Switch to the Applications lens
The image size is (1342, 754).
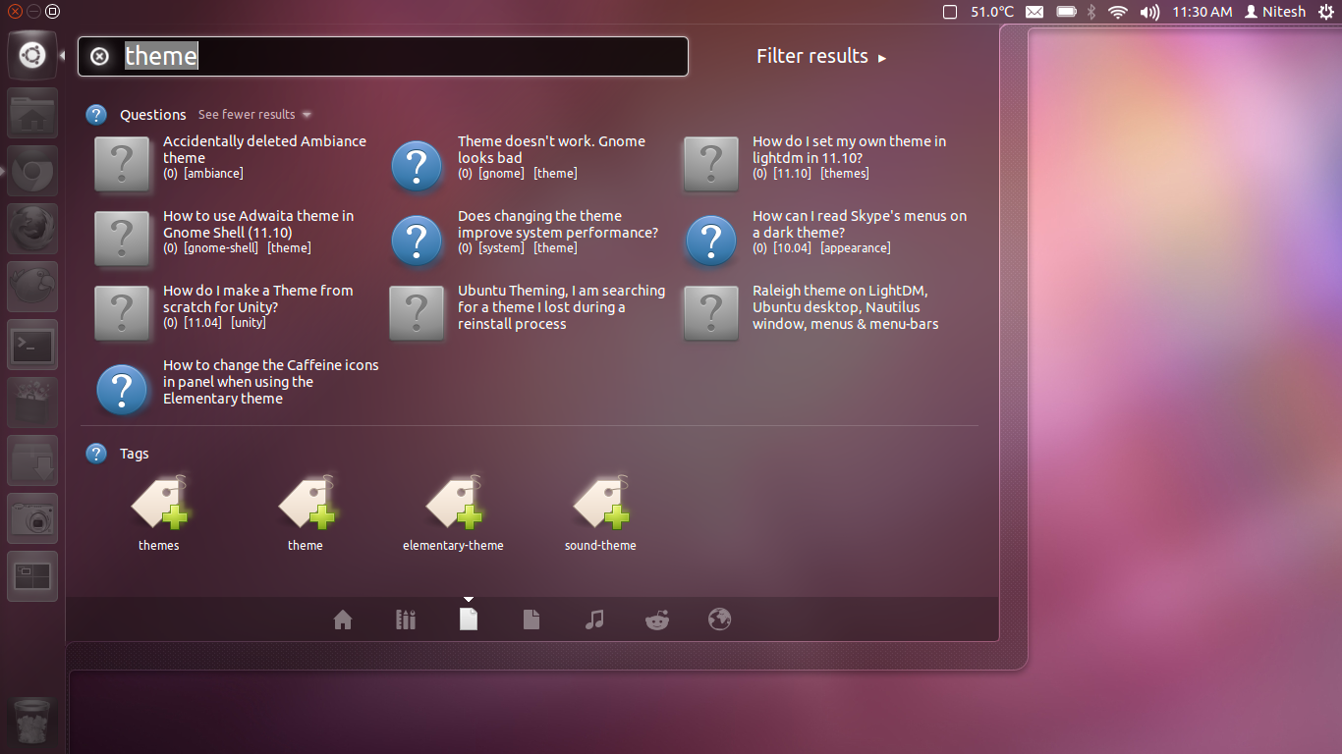pos(406,619)
